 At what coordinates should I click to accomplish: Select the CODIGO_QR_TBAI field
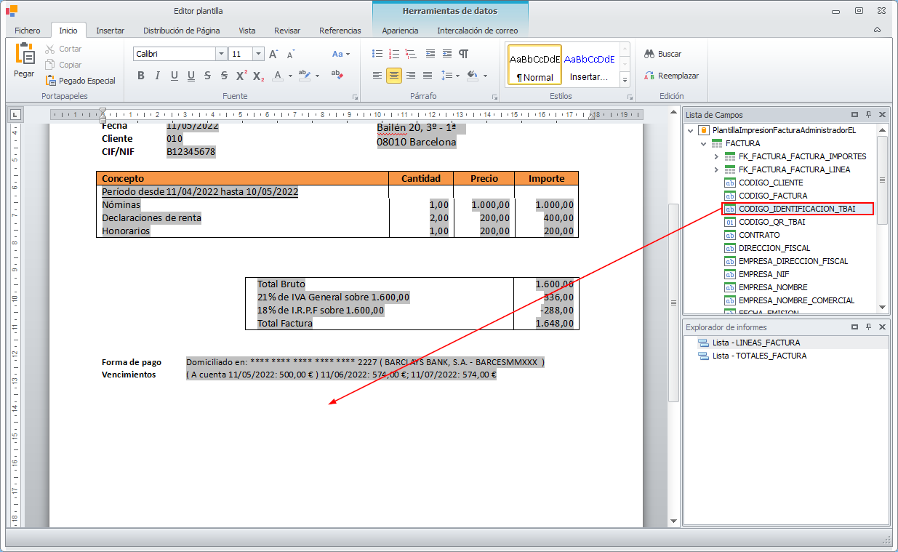point(771,222)
